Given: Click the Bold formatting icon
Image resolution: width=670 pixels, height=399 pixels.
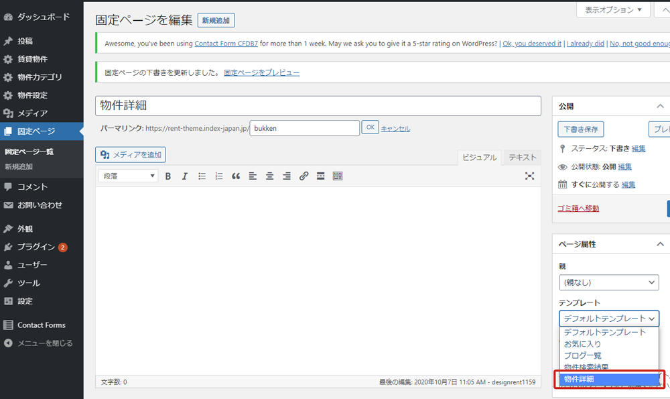Looking at the screenshot, I should pyautogui.click(x=168, y=176).
